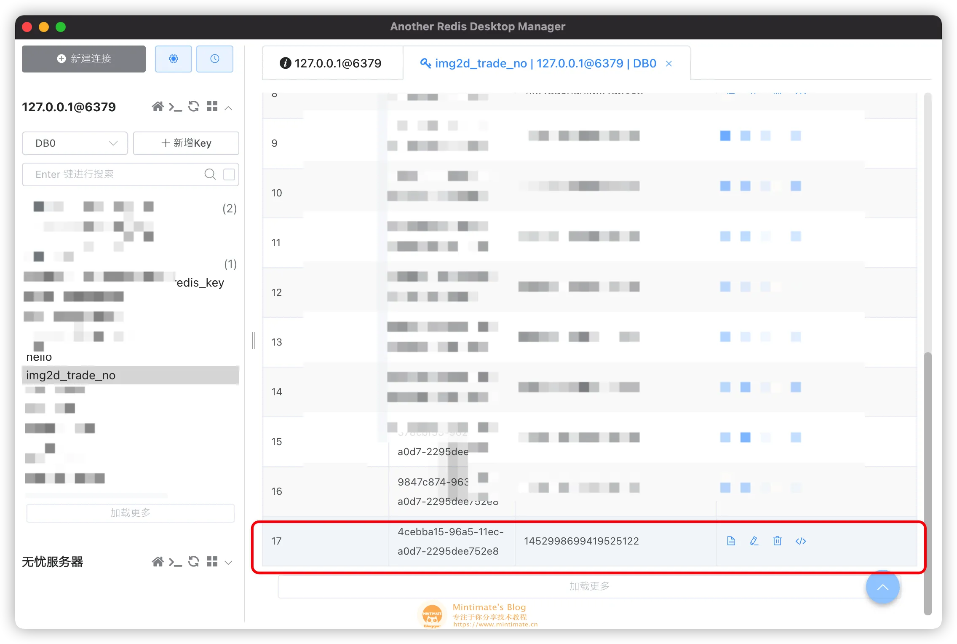This screenshot has width=957, height=644.
Task: Click row number 17 cell
Action: [x=325, y=541]
